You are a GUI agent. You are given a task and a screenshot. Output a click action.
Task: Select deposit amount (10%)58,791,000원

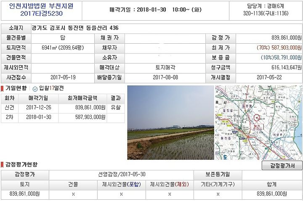point(281,58)
